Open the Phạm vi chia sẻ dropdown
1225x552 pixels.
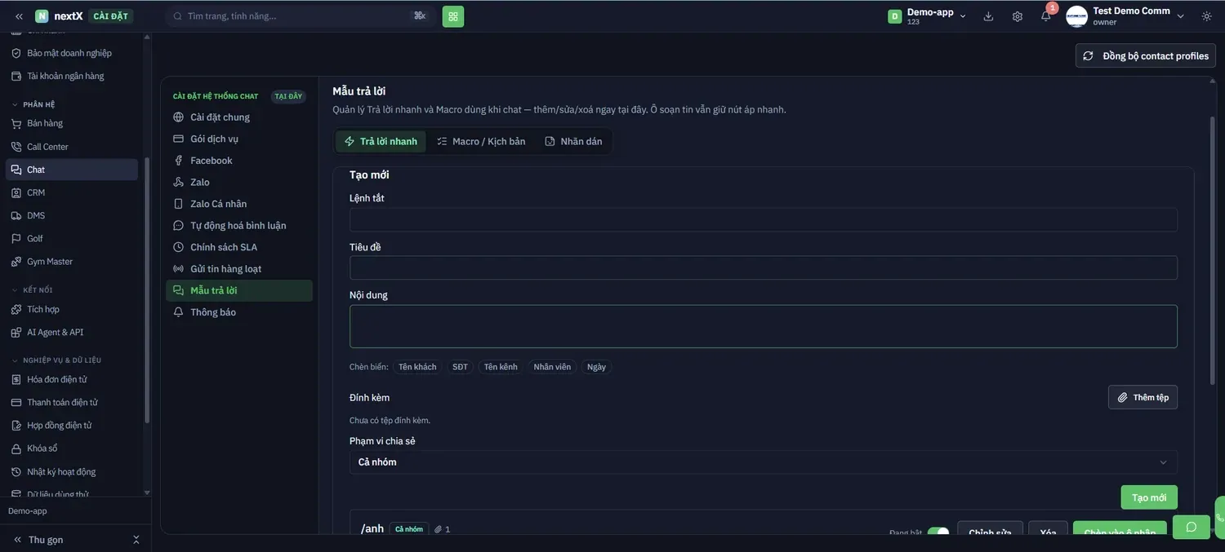[x=764, y=462]
